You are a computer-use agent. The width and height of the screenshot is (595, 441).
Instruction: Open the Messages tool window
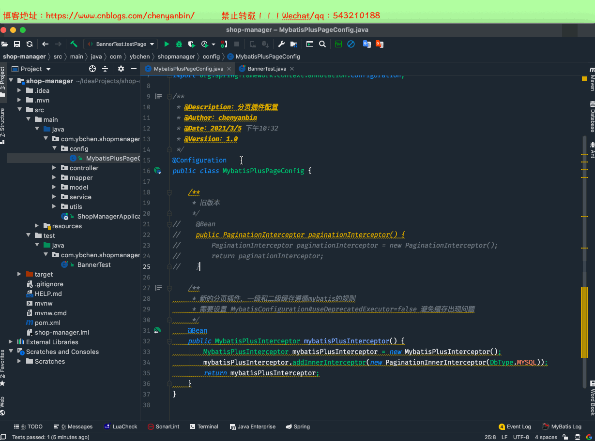coord(73,426)
